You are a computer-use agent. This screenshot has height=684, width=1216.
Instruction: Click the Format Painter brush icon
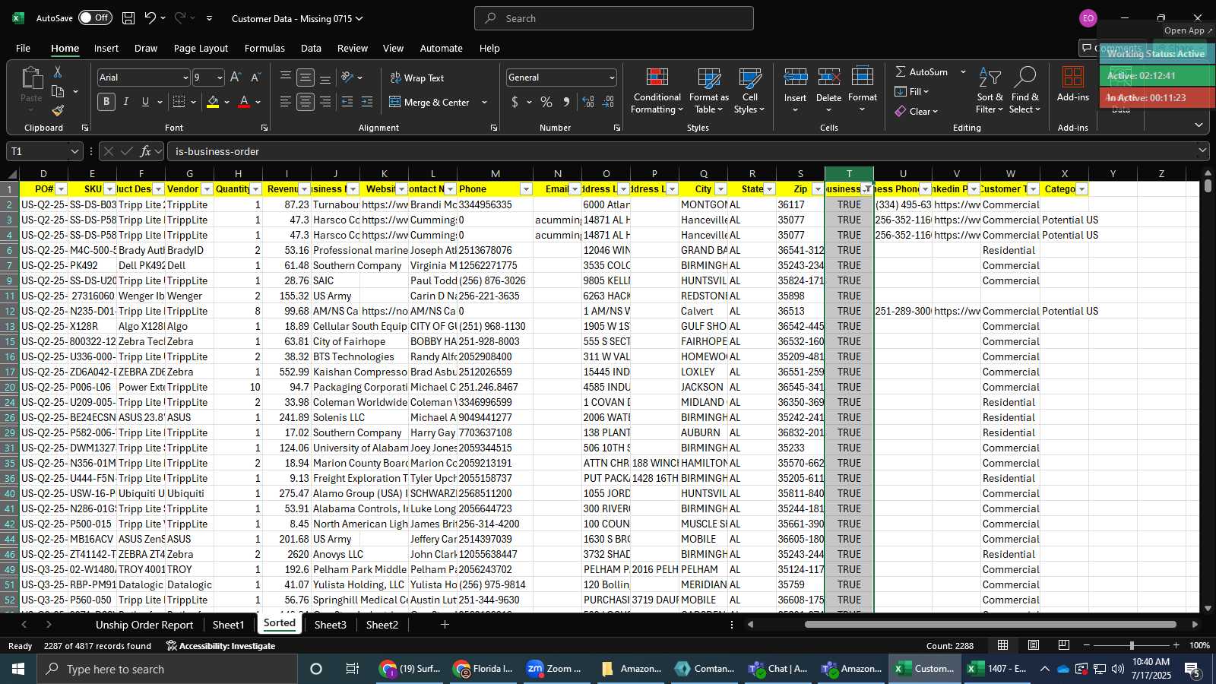58,111
